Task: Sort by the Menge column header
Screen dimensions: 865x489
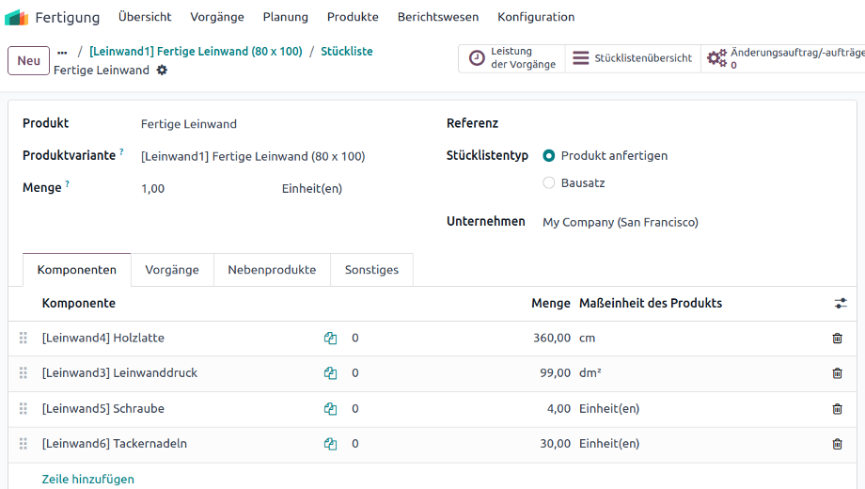Action: (551, 303)
